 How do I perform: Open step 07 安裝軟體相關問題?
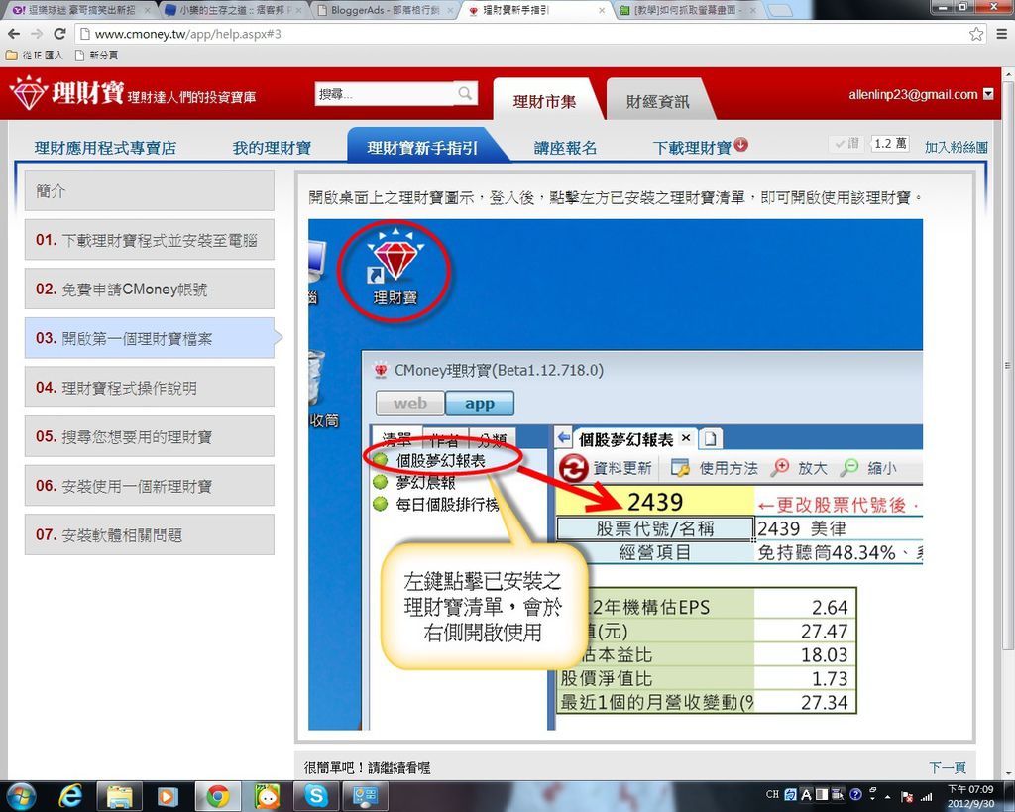pos(150,534)
